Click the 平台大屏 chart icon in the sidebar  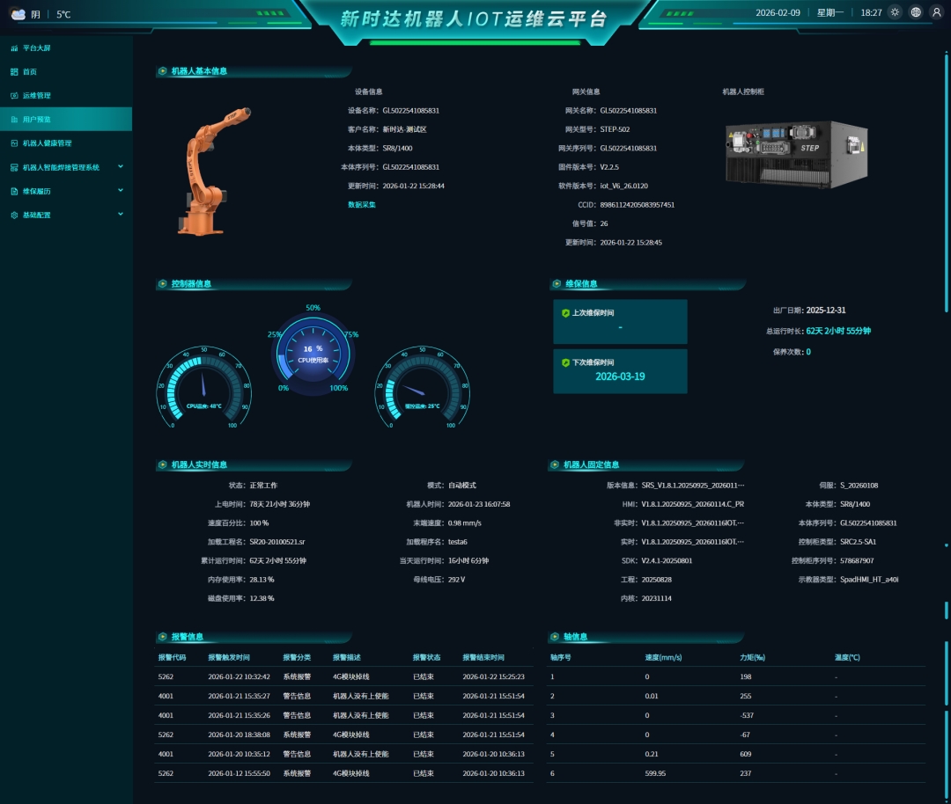click(x=15, y=48)
